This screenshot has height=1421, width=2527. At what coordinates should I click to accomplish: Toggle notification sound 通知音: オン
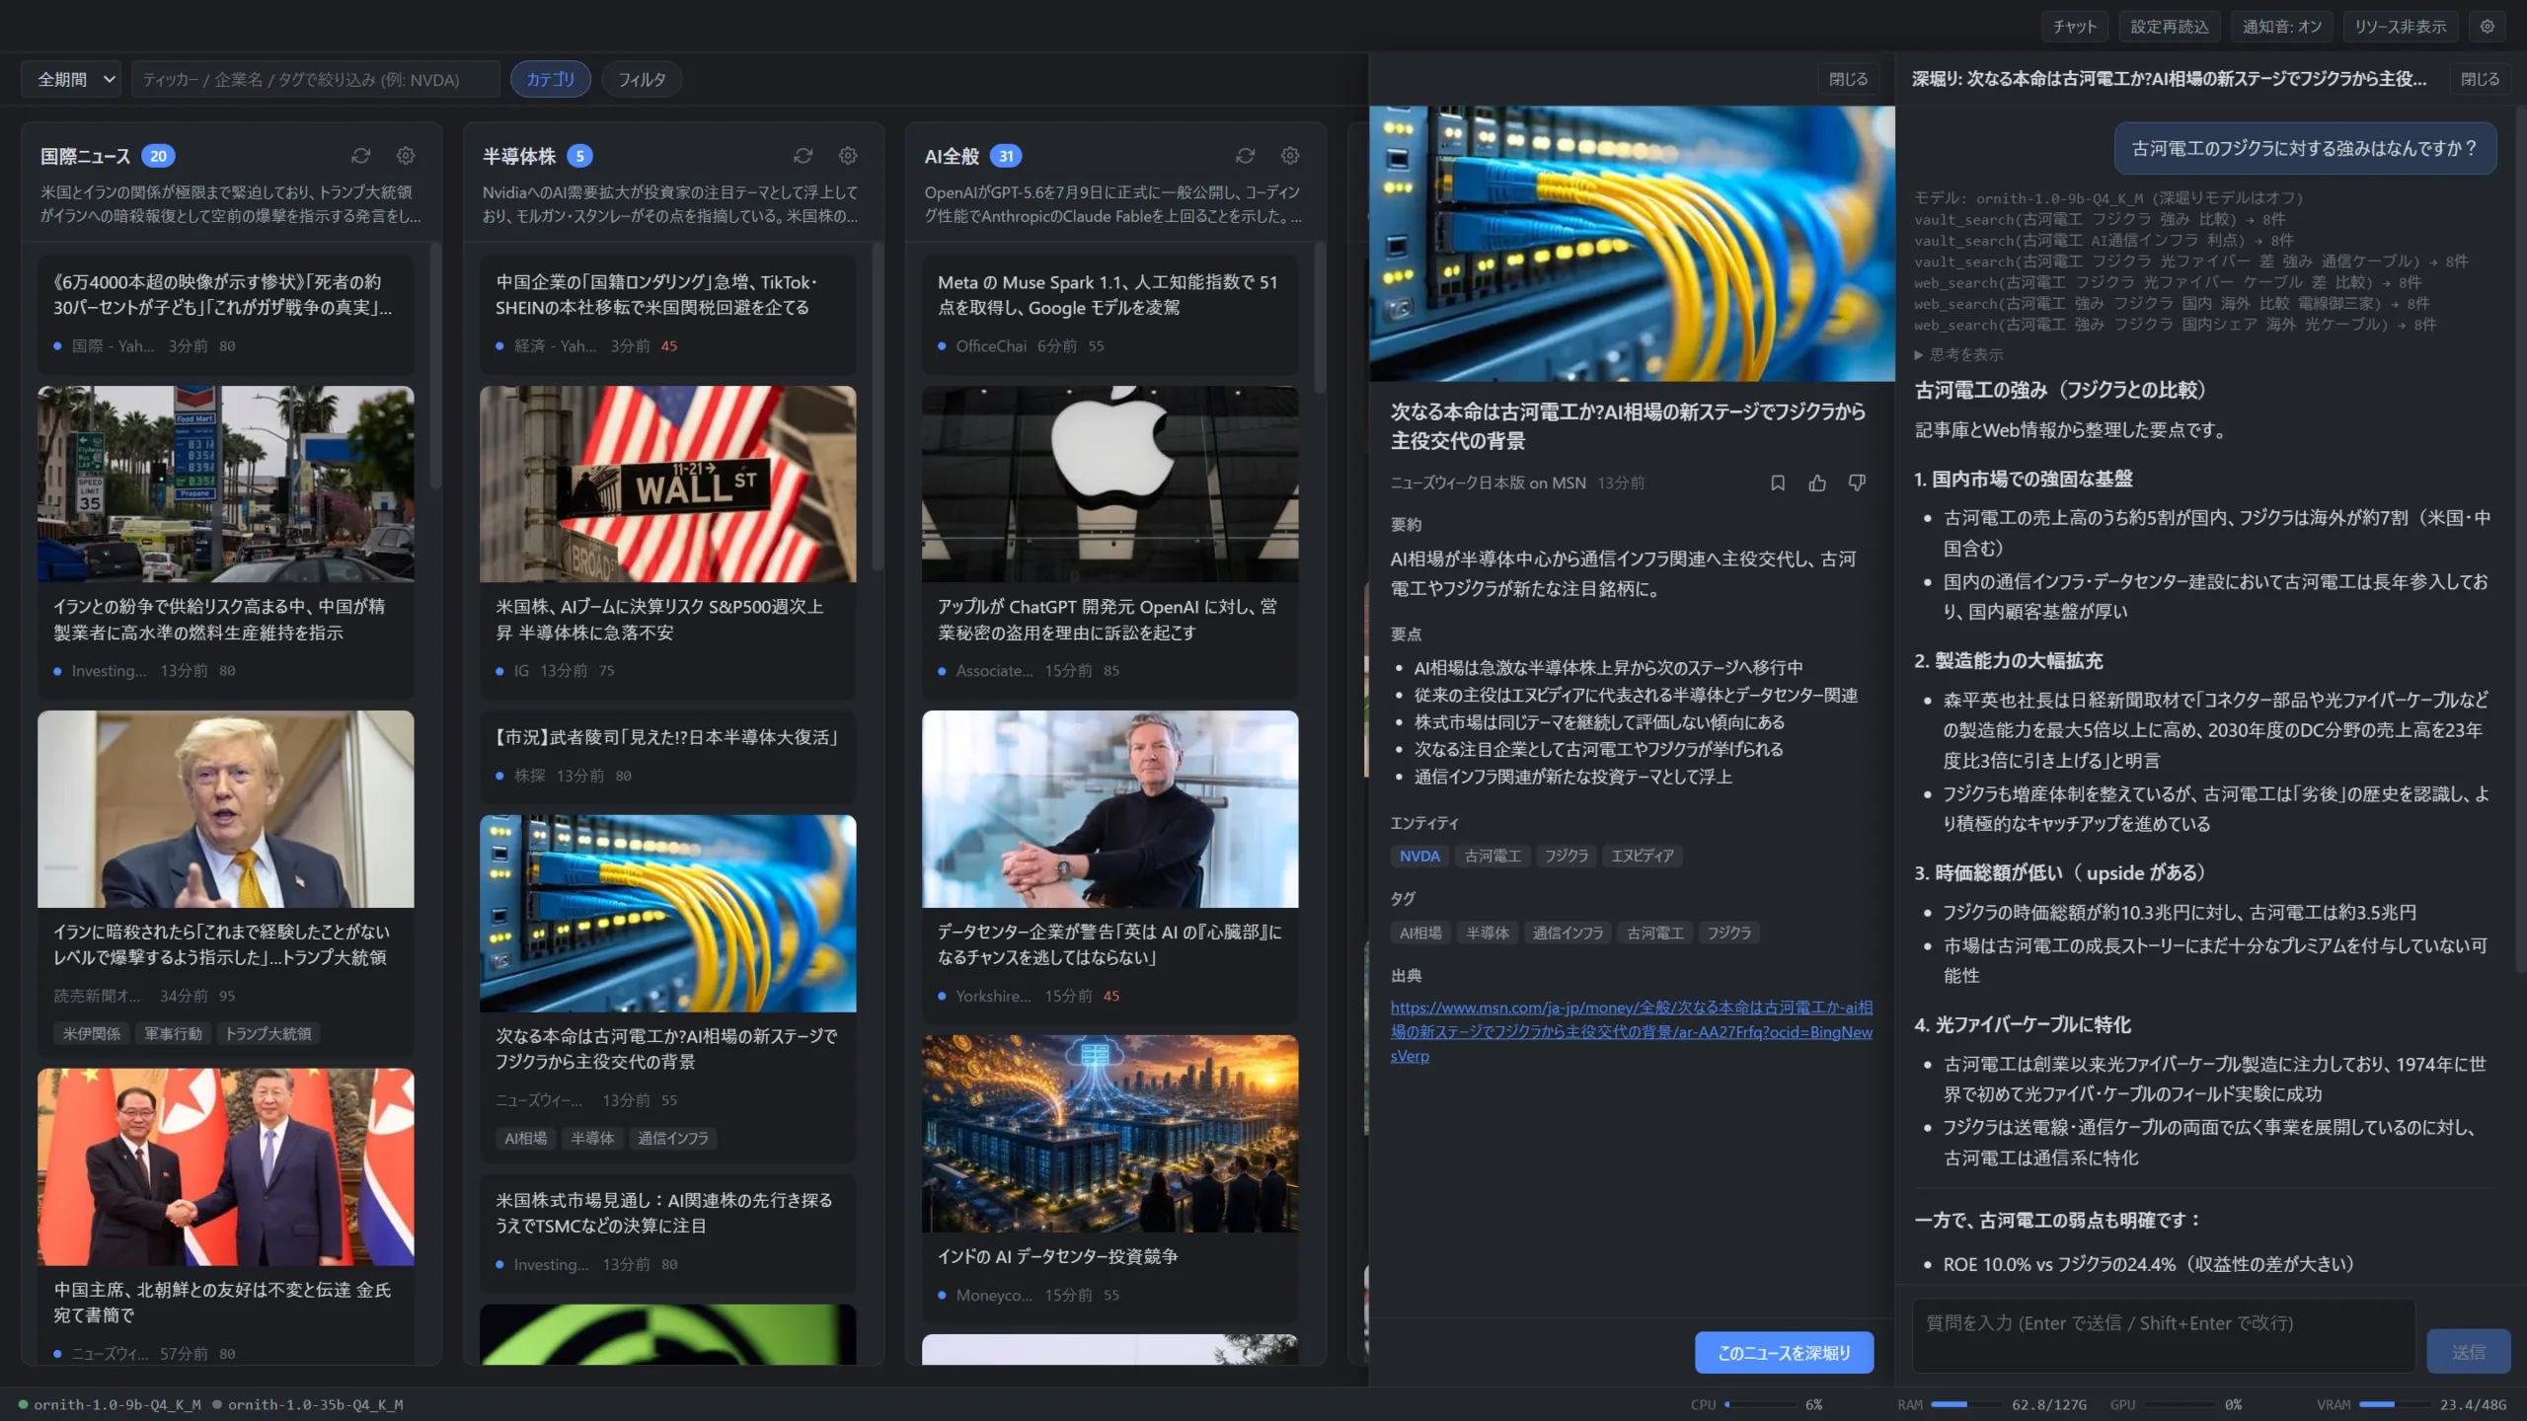(x=2282, y=27)
